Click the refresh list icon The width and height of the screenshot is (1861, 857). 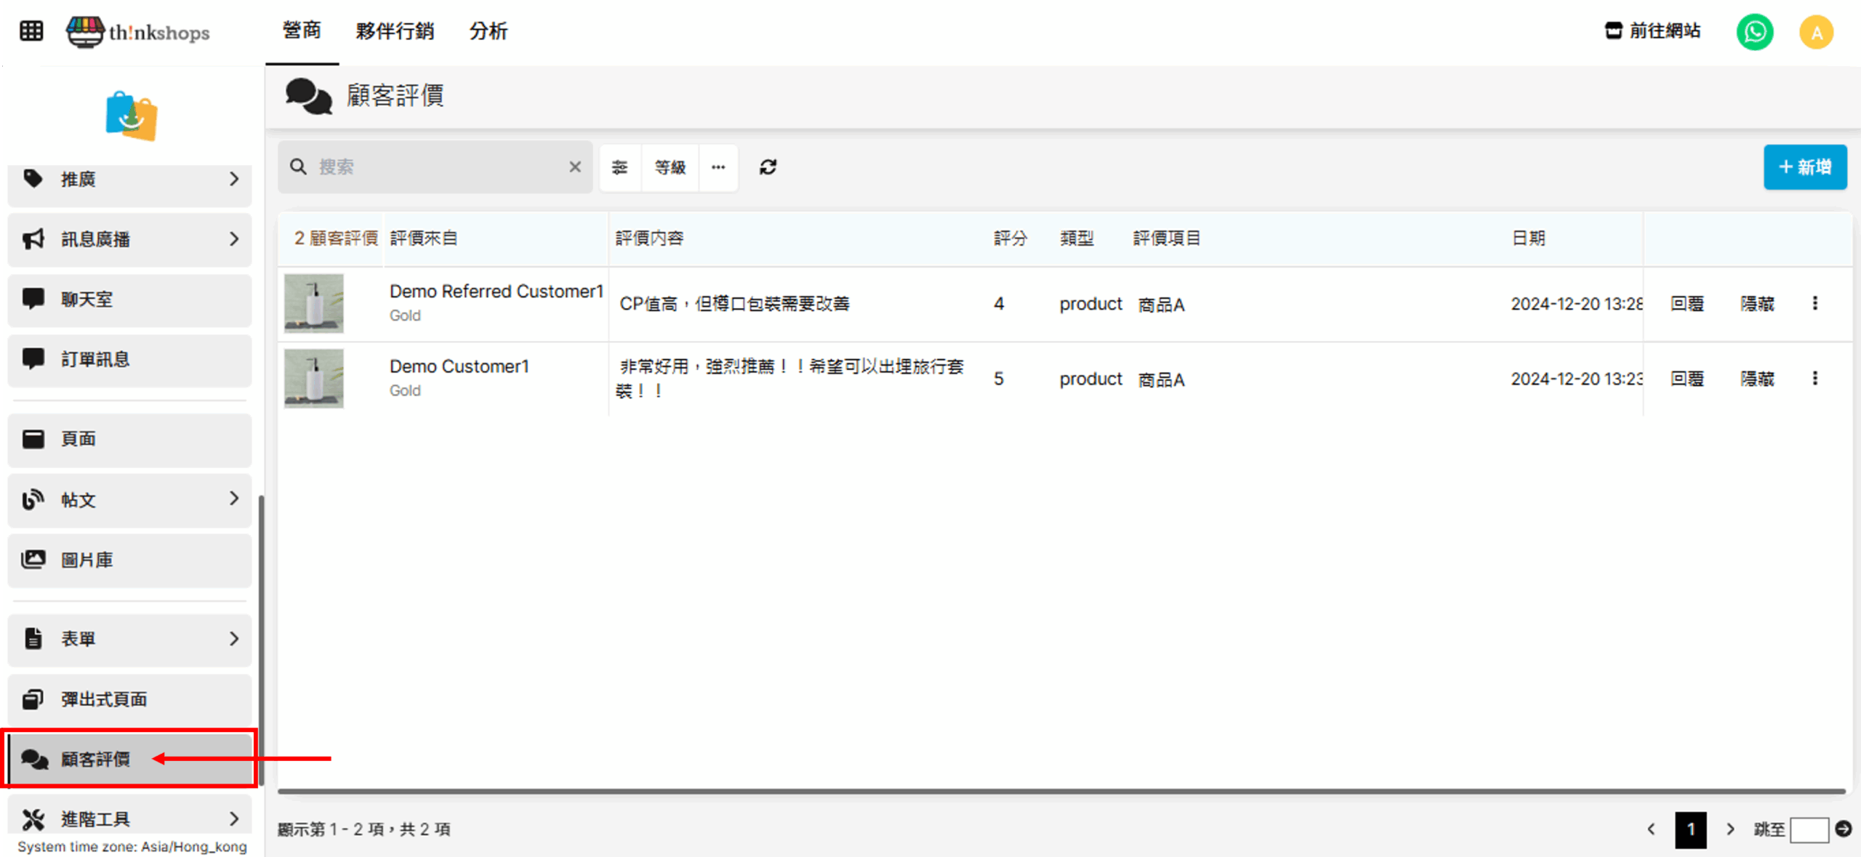pyautogui.click(x=768, y=167)
